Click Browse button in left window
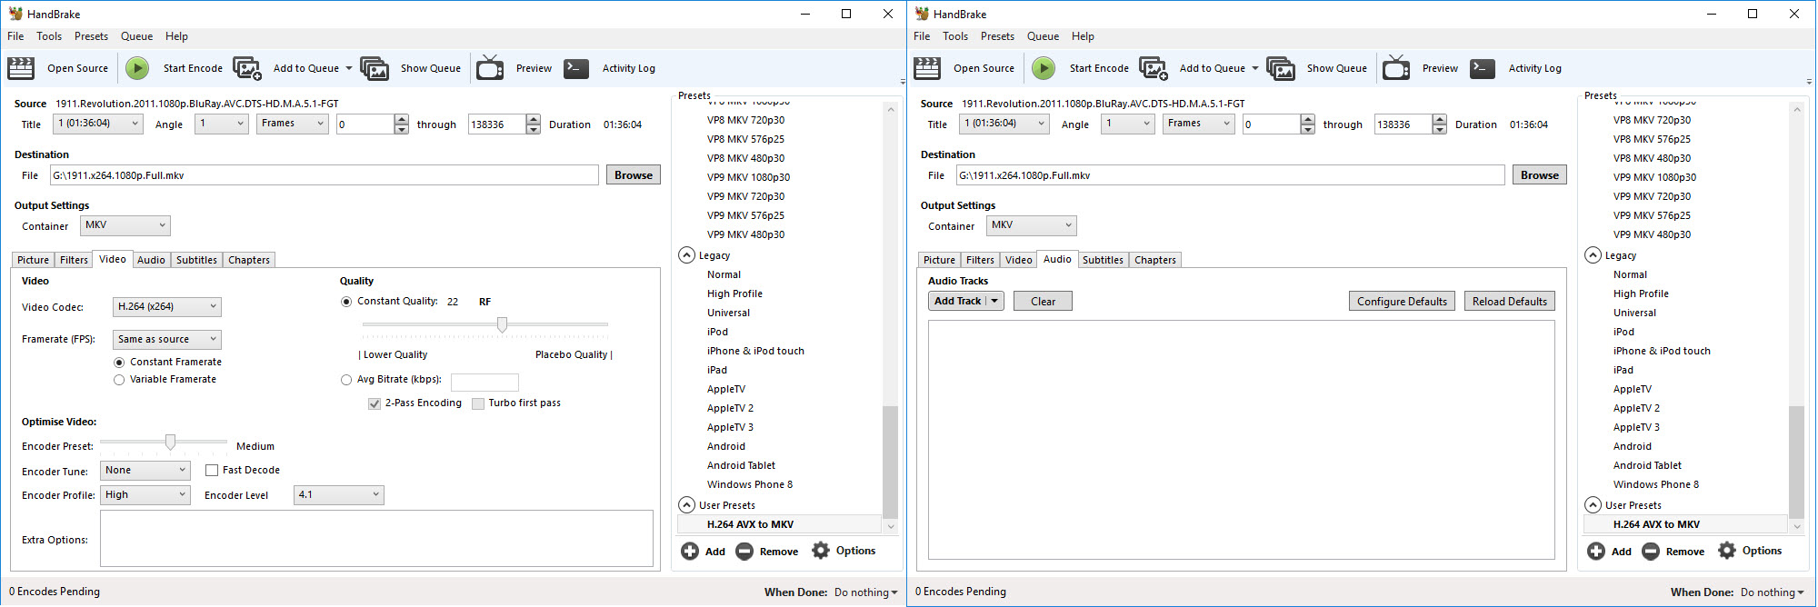Viewport: 1818px width, 607px height. (x=634, y=175)
